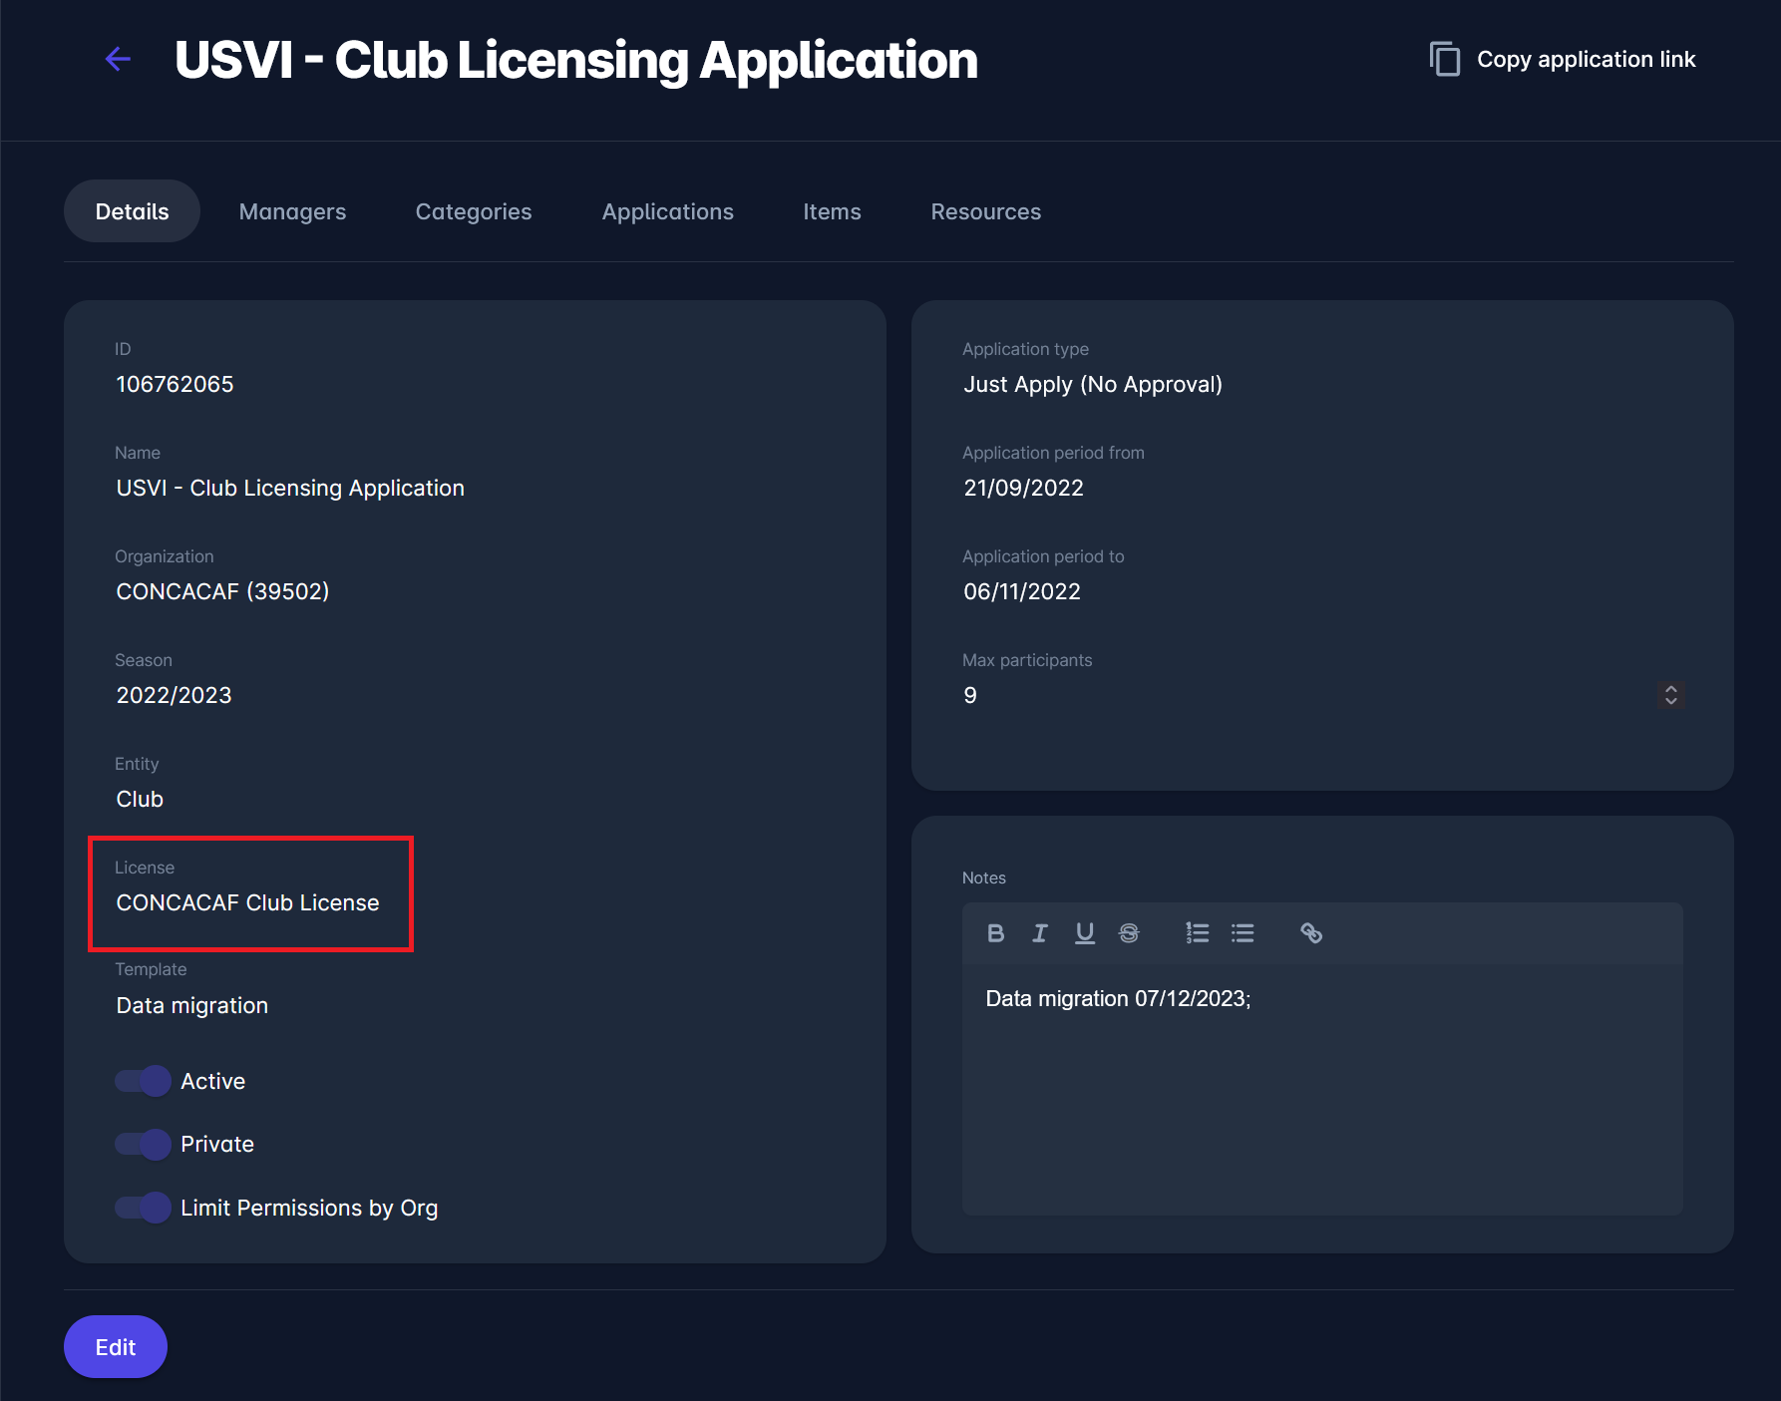Image resolution: width=1781 pixels, height=1401 pixels.
Task: Toggle bold formatting in Notes
Action: [995, 933]
